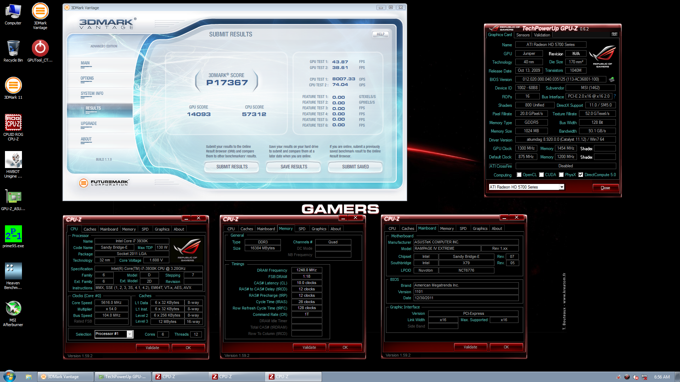The width and height of the screenshot is (680, 382).
Task: Click the third CPU-Z taskbar button
Action: coord(293,377)
